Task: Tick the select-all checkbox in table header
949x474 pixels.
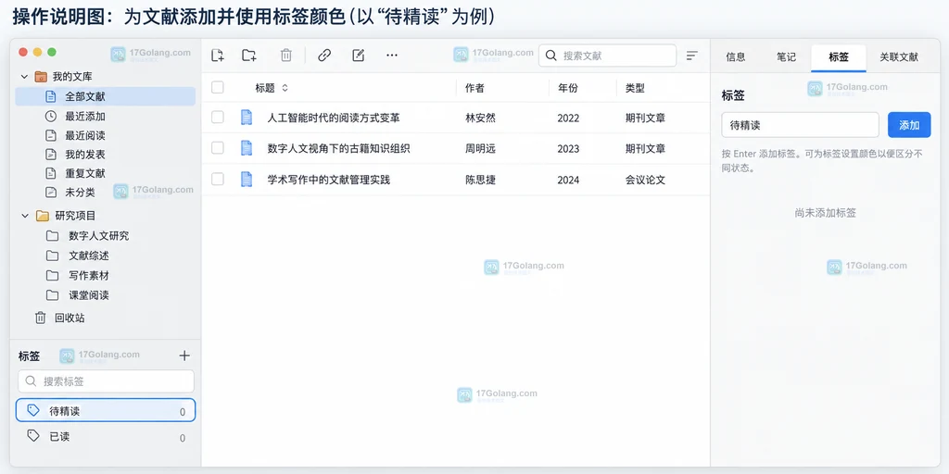Action: 217,88
